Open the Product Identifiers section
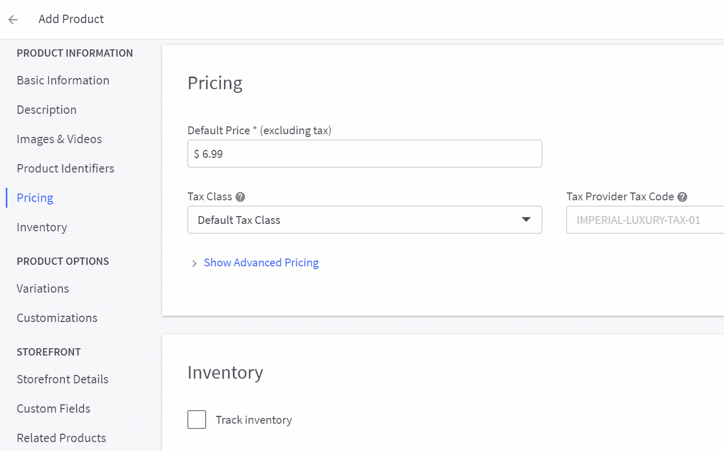724x451 pixels. coord(66,168)
